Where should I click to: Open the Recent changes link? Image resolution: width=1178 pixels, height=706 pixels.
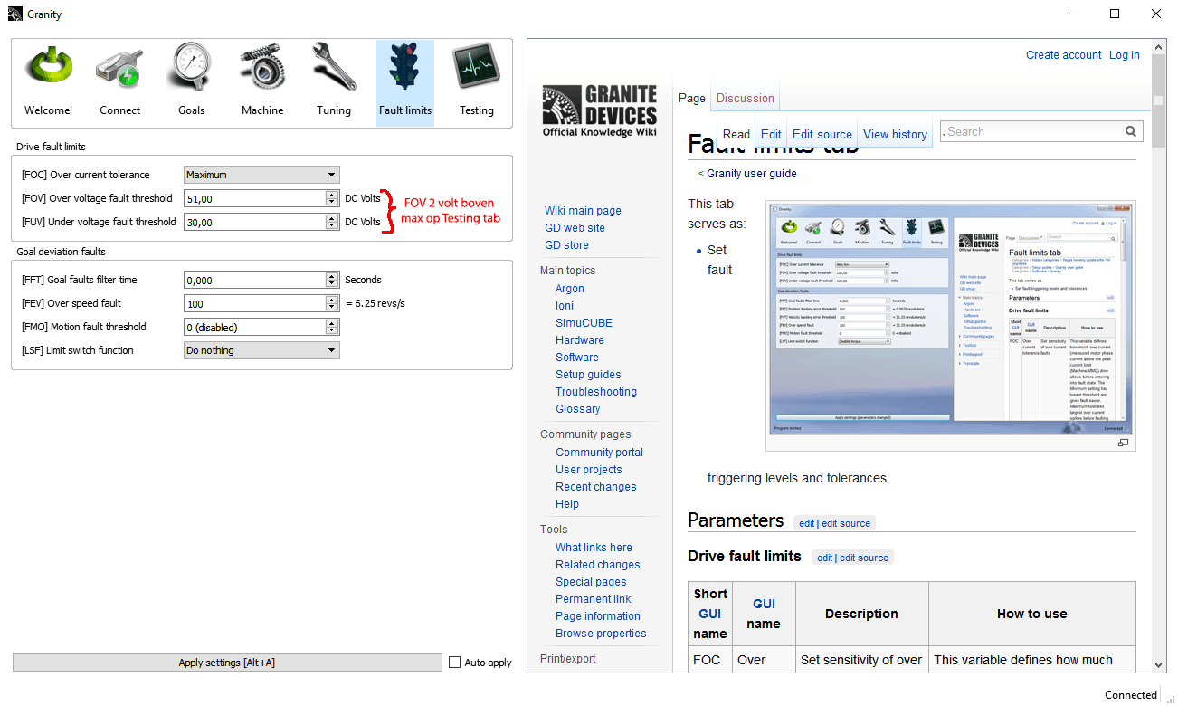pyautogui.click(x=596, y=487)
